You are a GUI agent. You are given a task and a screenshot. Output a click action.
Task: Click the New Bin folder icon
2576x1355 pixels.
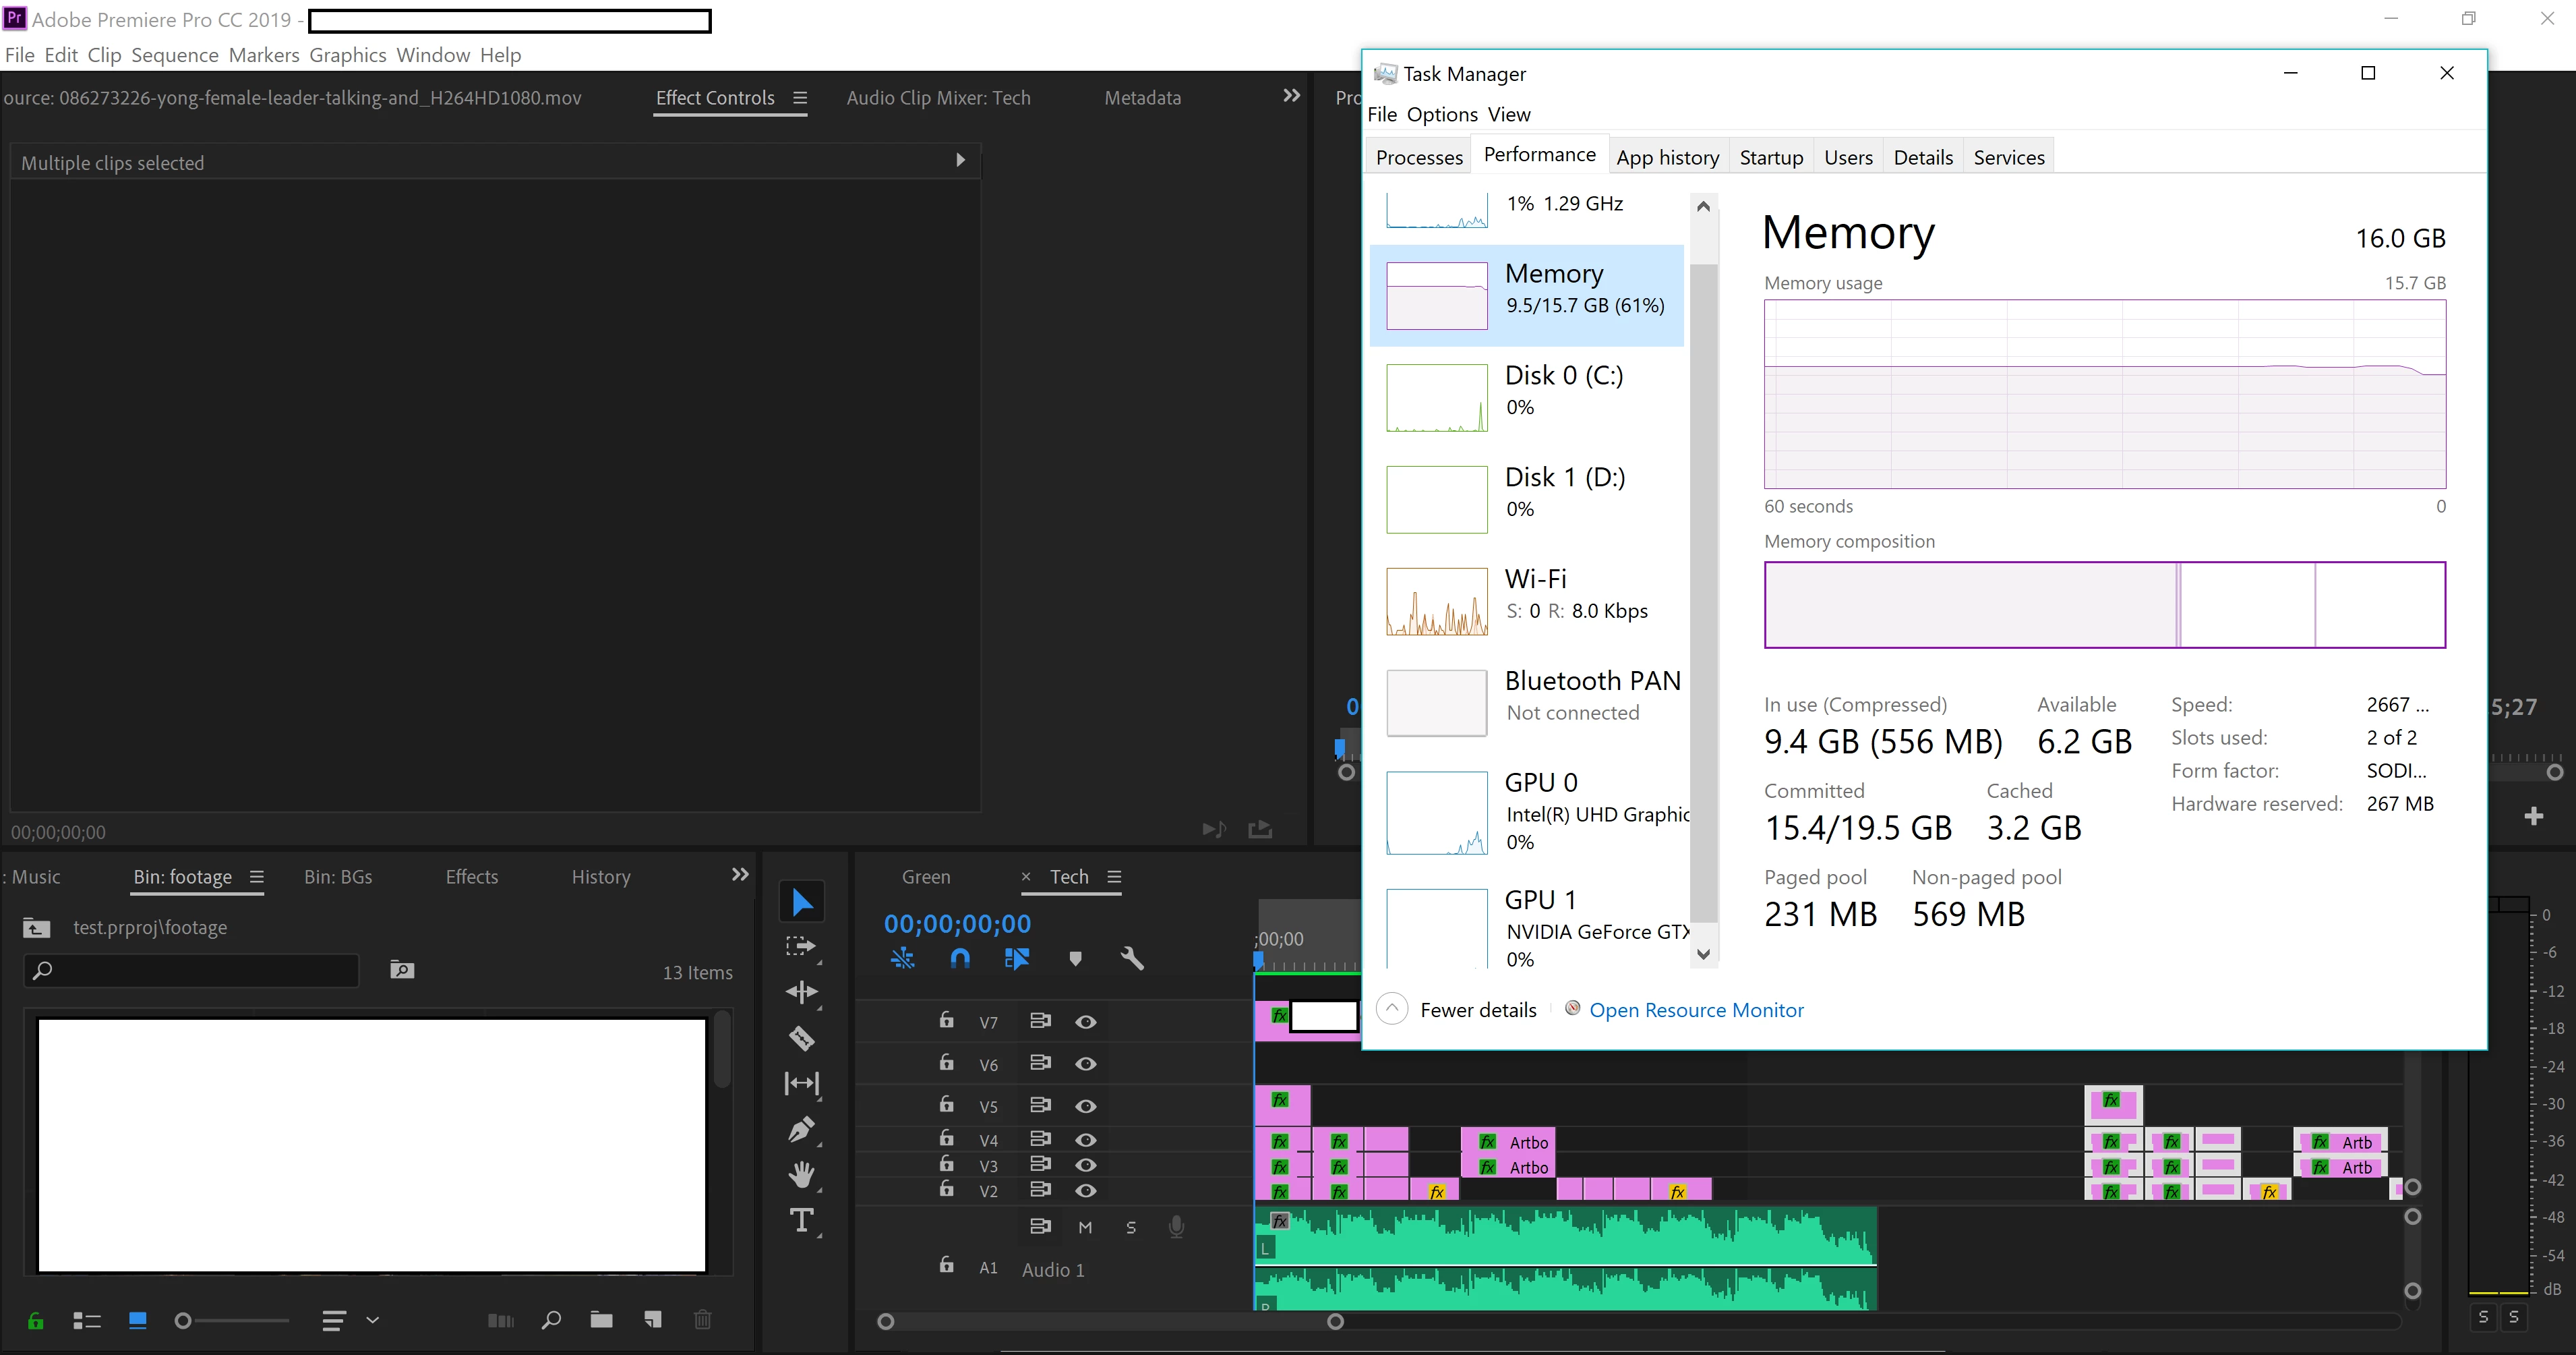pyautogui.click(x=601, y=1320)
